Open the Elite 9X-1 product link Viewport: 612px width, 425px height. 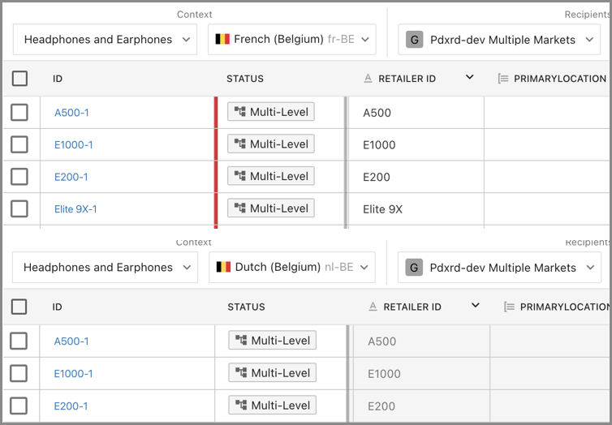click(75, 209)
